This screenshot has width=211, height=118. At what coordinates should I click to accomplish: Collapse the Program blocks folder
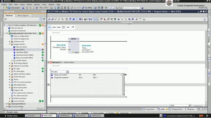pyautogui.click(x=10, y=44)
